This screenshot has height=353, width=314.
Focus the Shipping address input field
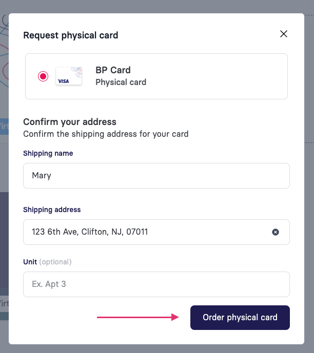[x=156, y=232]
